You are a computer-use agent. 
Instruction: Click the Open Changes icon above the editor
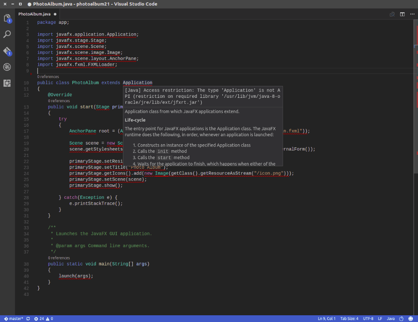[392, 14]
